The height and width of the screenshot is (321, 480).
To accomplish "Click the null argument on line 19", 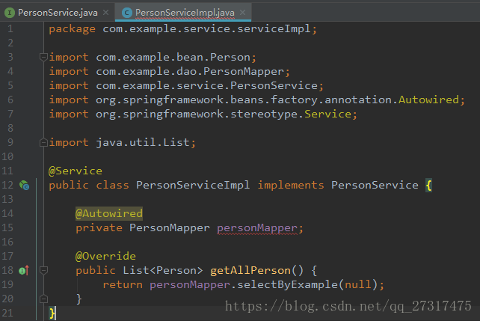I will [358, 284].
